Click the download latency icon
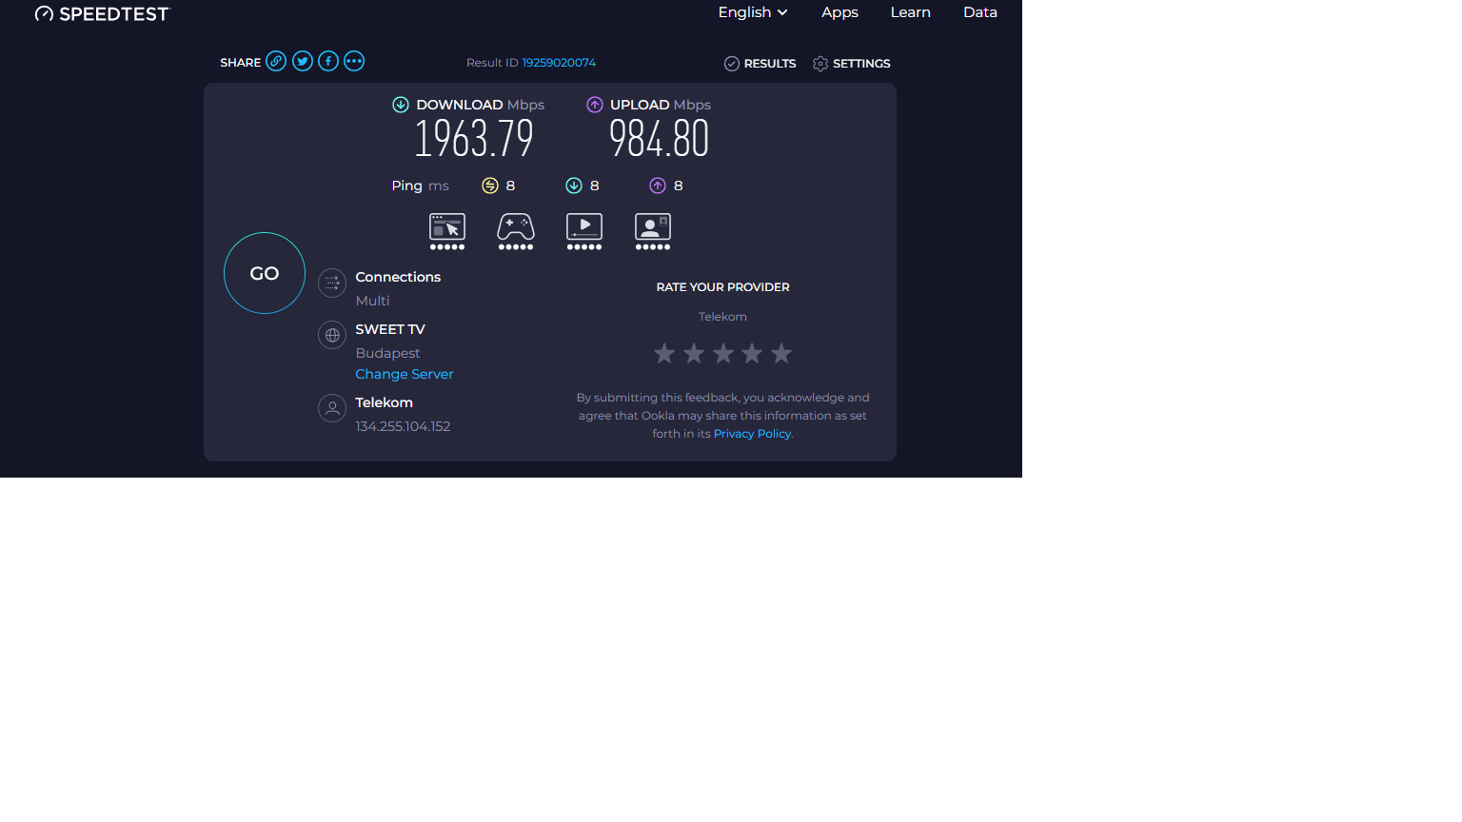Screen dimensions: 1462x822 pyautogui.click(x=574, y=186)
